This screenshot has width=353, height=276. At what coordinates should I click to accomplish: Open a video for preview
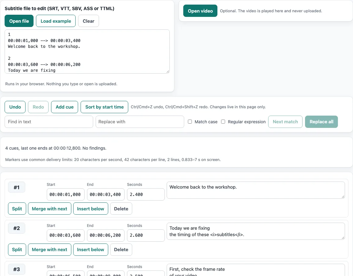[x=200, y=11]
